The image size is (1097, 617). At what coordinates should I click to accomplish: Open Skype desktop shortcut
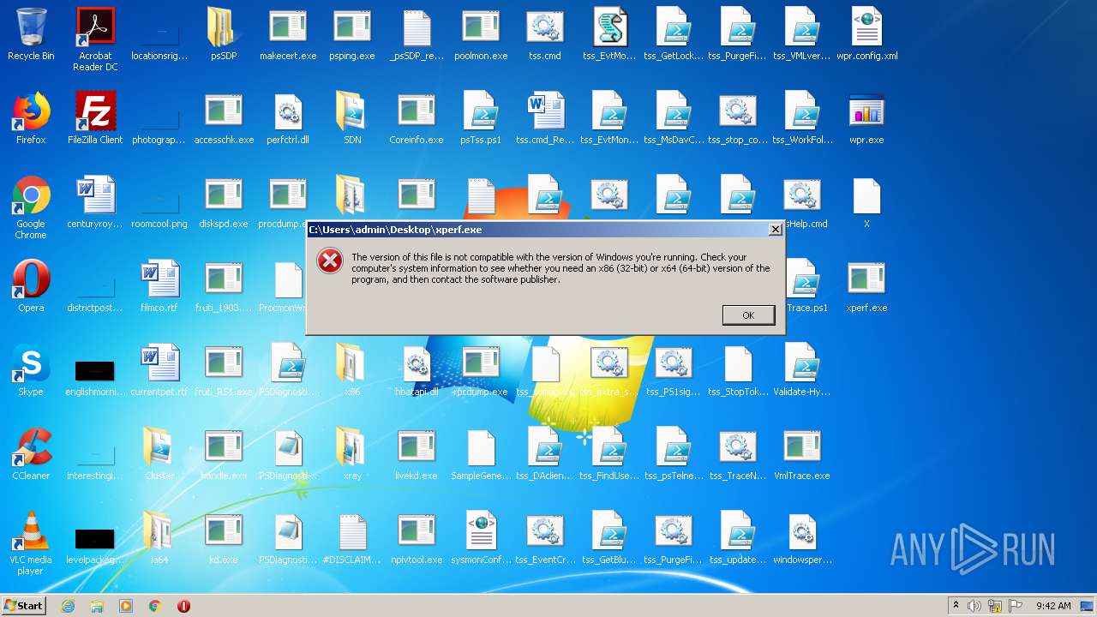[31, 370]
